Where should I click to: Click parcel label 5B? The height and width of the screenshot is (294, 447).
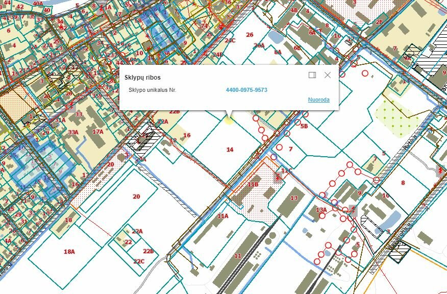click(304, 126)
